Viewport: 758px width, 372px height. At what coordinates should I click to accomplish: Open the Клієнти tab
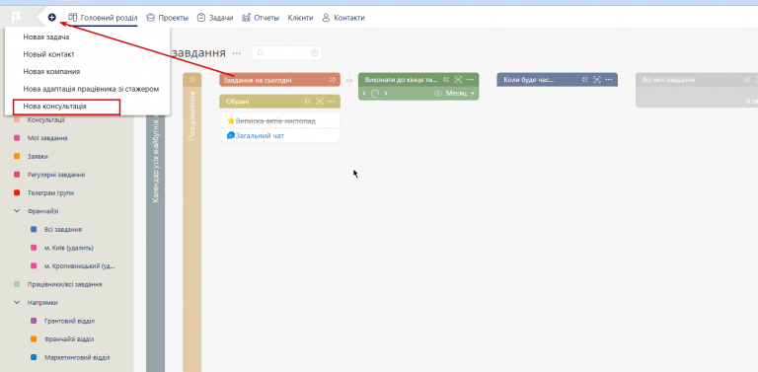(300, 18)
